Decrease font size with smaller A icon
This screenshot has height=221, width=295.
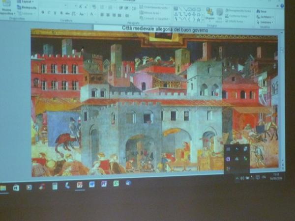coord(86,7)
